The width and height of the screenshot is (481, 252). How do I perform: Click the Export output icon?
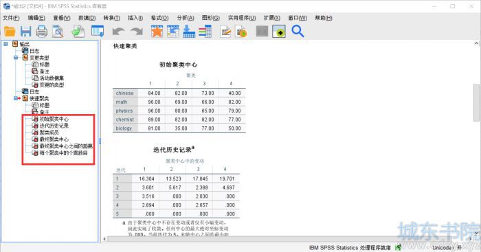pyautogui.click(x=78, y=32)
